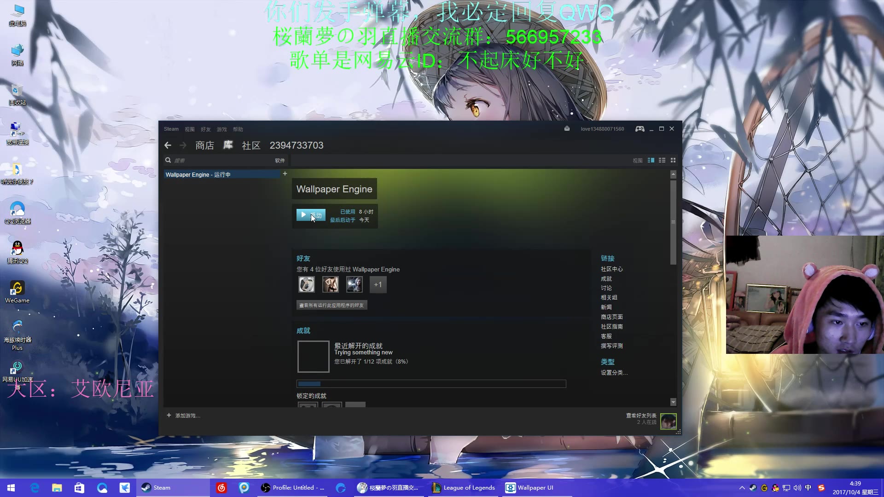884x497 pixels.
Task: Show the +1 additional friend
Action: pyautogui.click(x=378, y=285)
